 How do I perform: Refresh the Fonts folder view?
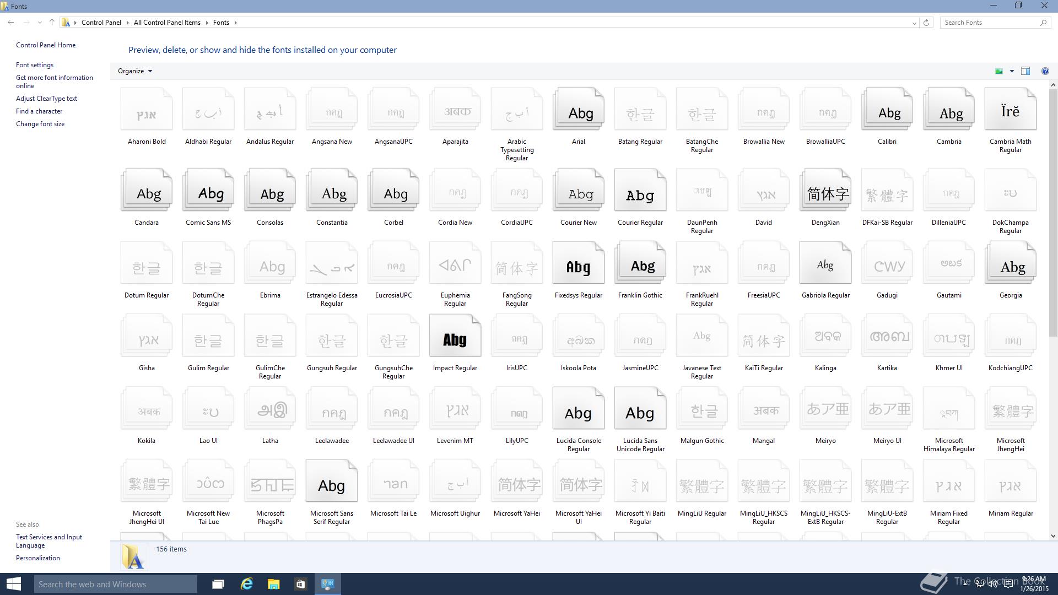[x=926, y=23]
